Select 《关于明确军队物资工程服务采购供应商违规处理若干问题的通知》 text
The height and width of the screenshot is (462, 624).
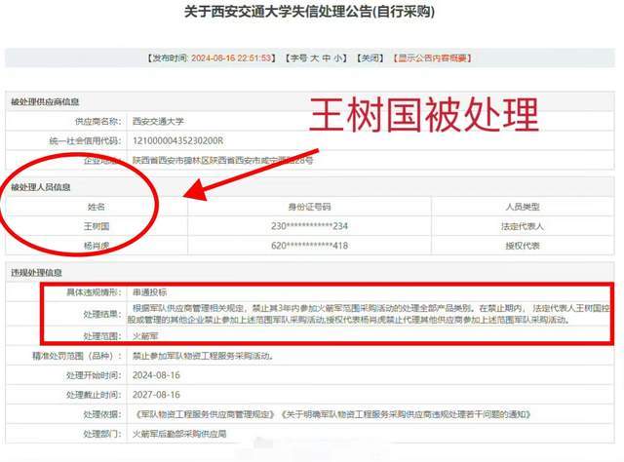click(x=407, y=414)
